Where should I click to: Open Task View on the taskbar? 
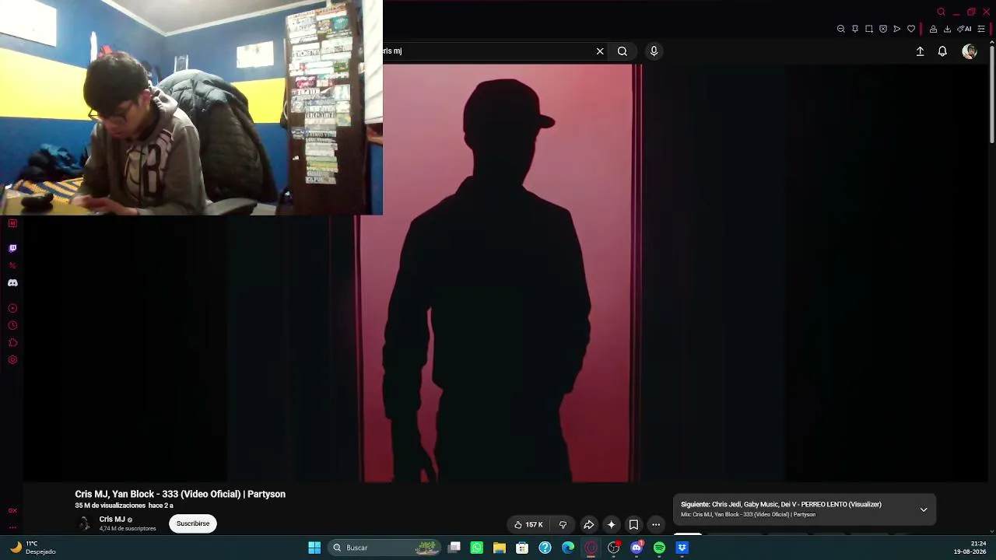pyautogui.click(x=454, y=548)
